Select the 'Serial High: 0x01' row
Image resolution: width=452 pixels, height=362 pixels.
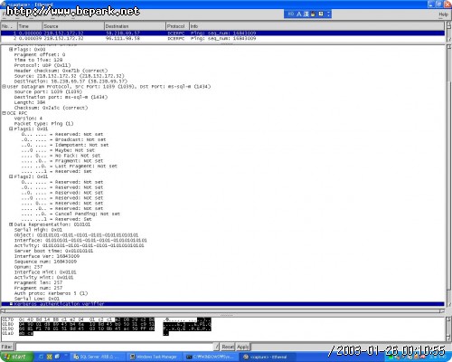coord(38,230)
